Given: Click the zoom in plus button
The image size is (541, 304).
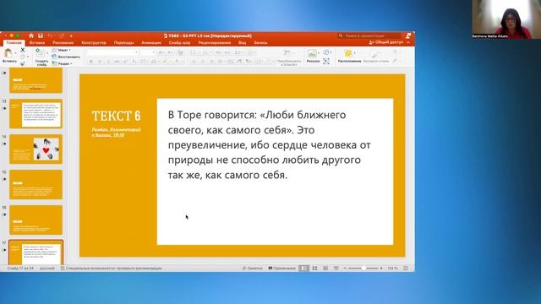Looking at the screenshot, I should click(381, 268).
